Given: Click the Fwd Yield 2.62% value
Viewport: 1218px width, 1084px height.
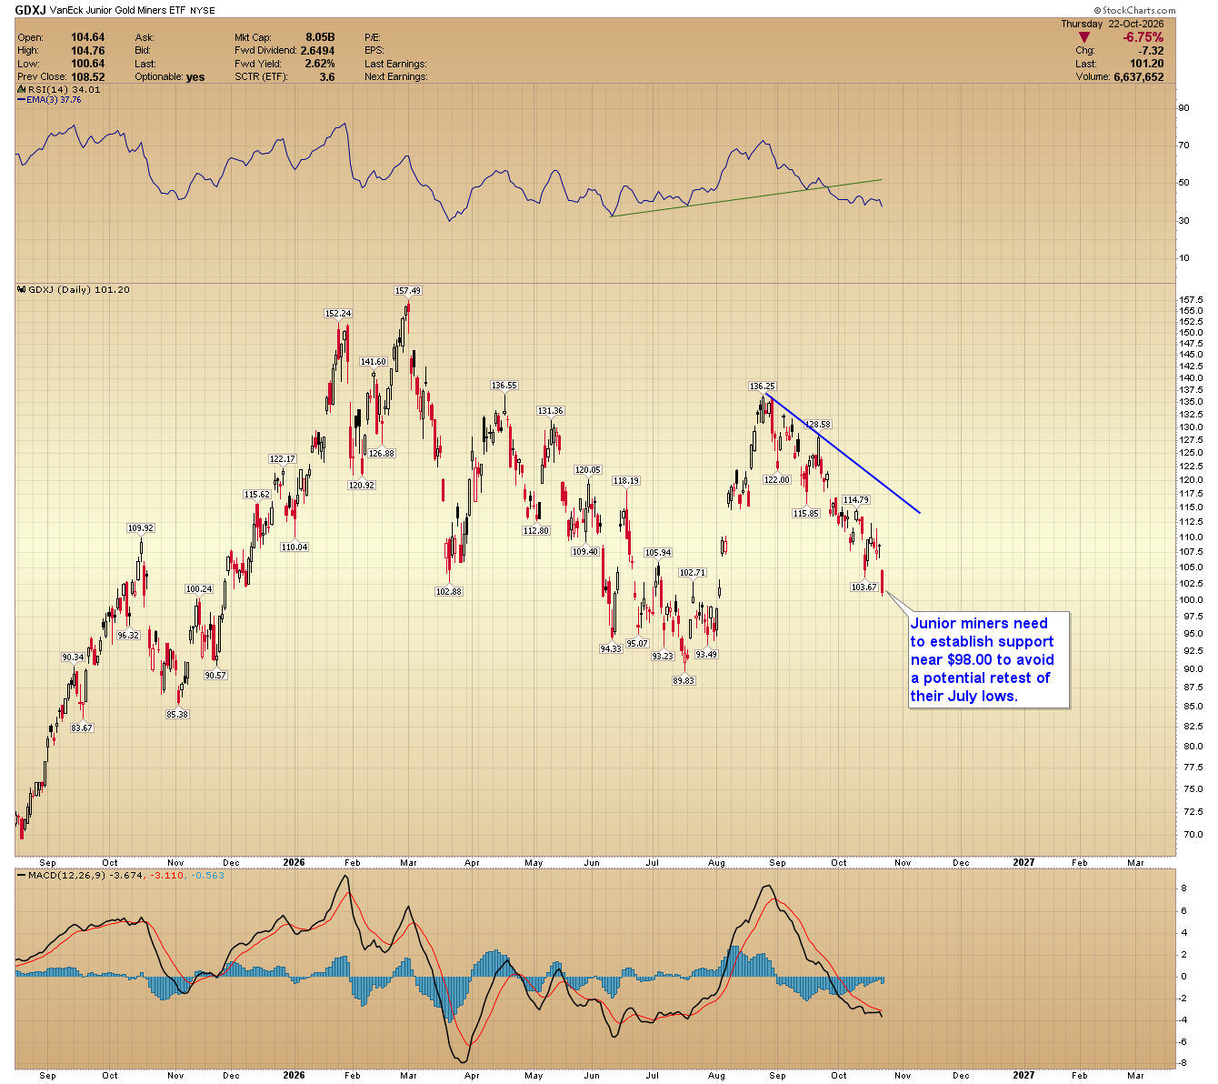Looking at the screenshot, I should [x=320, y=64].
